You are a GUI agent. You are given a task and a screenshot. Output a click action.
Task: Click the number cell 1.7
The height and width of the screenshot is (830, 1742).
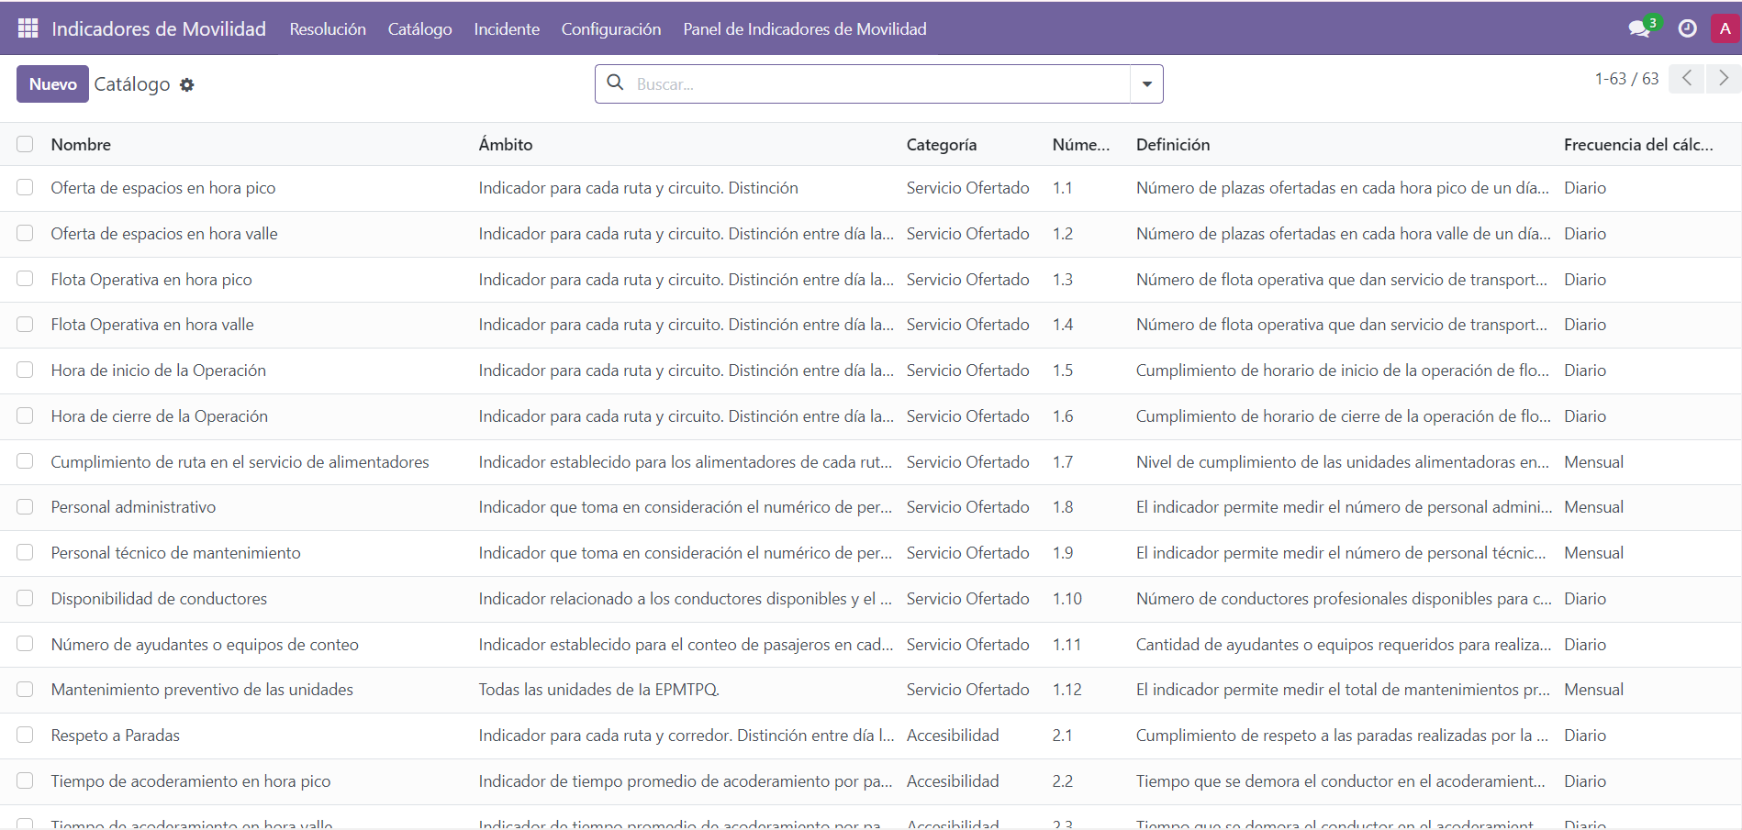click(1062, 462)
